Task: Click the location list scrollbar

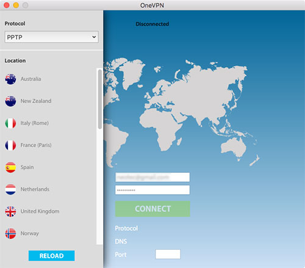Action: 99,99
